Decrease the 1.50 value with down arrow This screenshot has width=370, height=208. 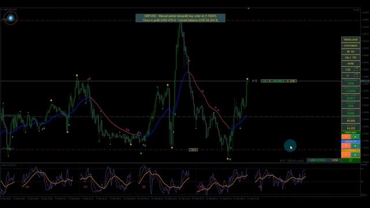(357, 70)
